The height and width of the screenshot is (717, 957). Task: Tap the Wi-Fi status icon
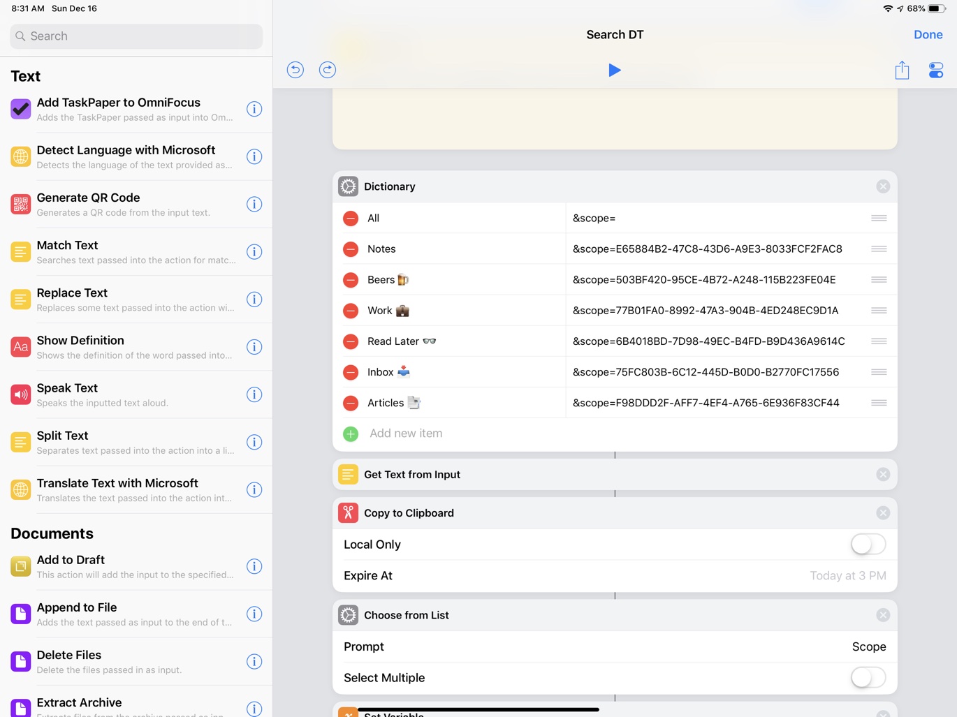coord(888,8)
